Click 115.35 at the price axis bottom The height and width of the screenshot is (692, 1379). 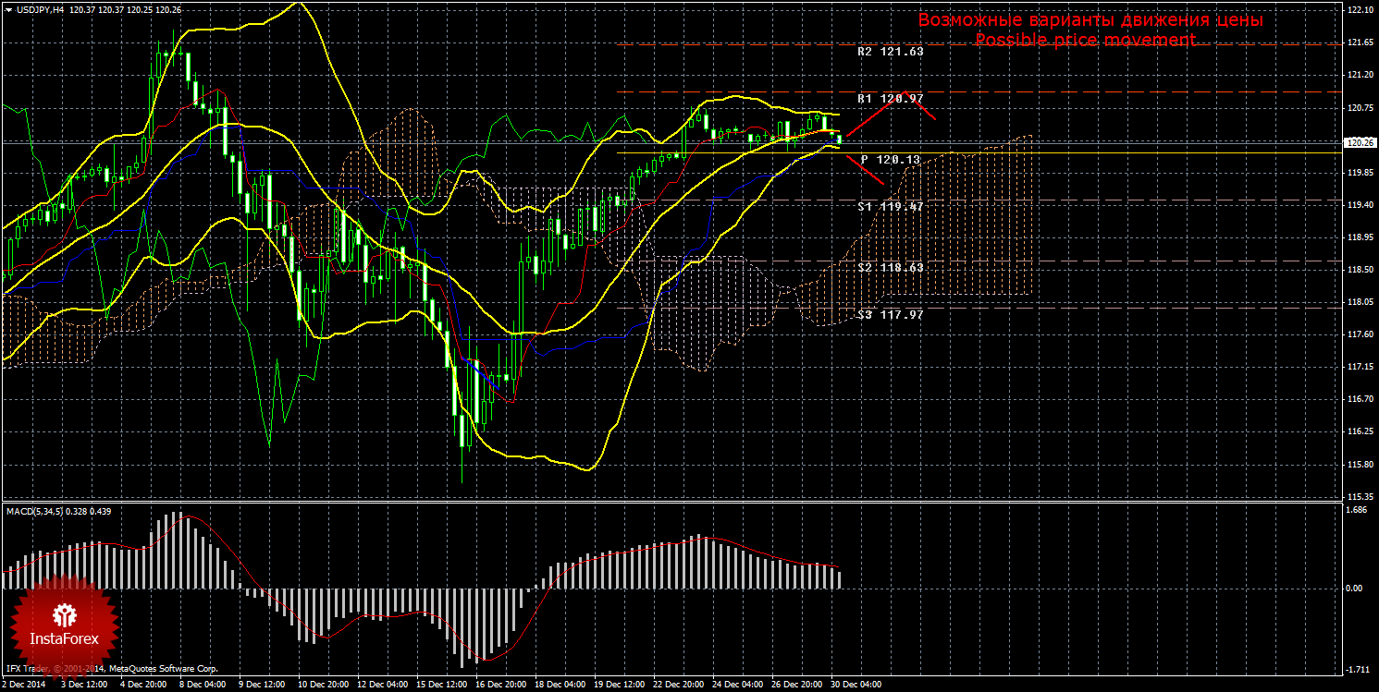click(x=1360, y=497)
